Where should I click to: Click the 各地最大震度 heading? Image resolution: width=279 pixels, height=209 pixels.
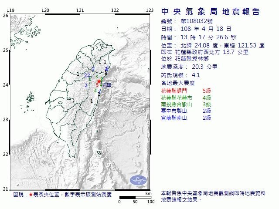(x=177, y=82)
